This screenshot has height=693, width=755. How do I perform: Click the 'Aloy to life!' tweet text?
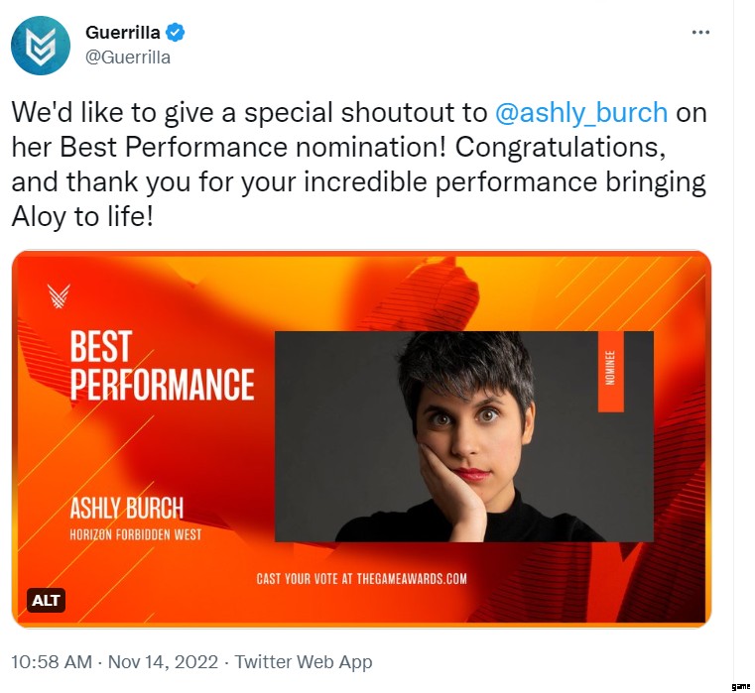(x=82, y=217)
